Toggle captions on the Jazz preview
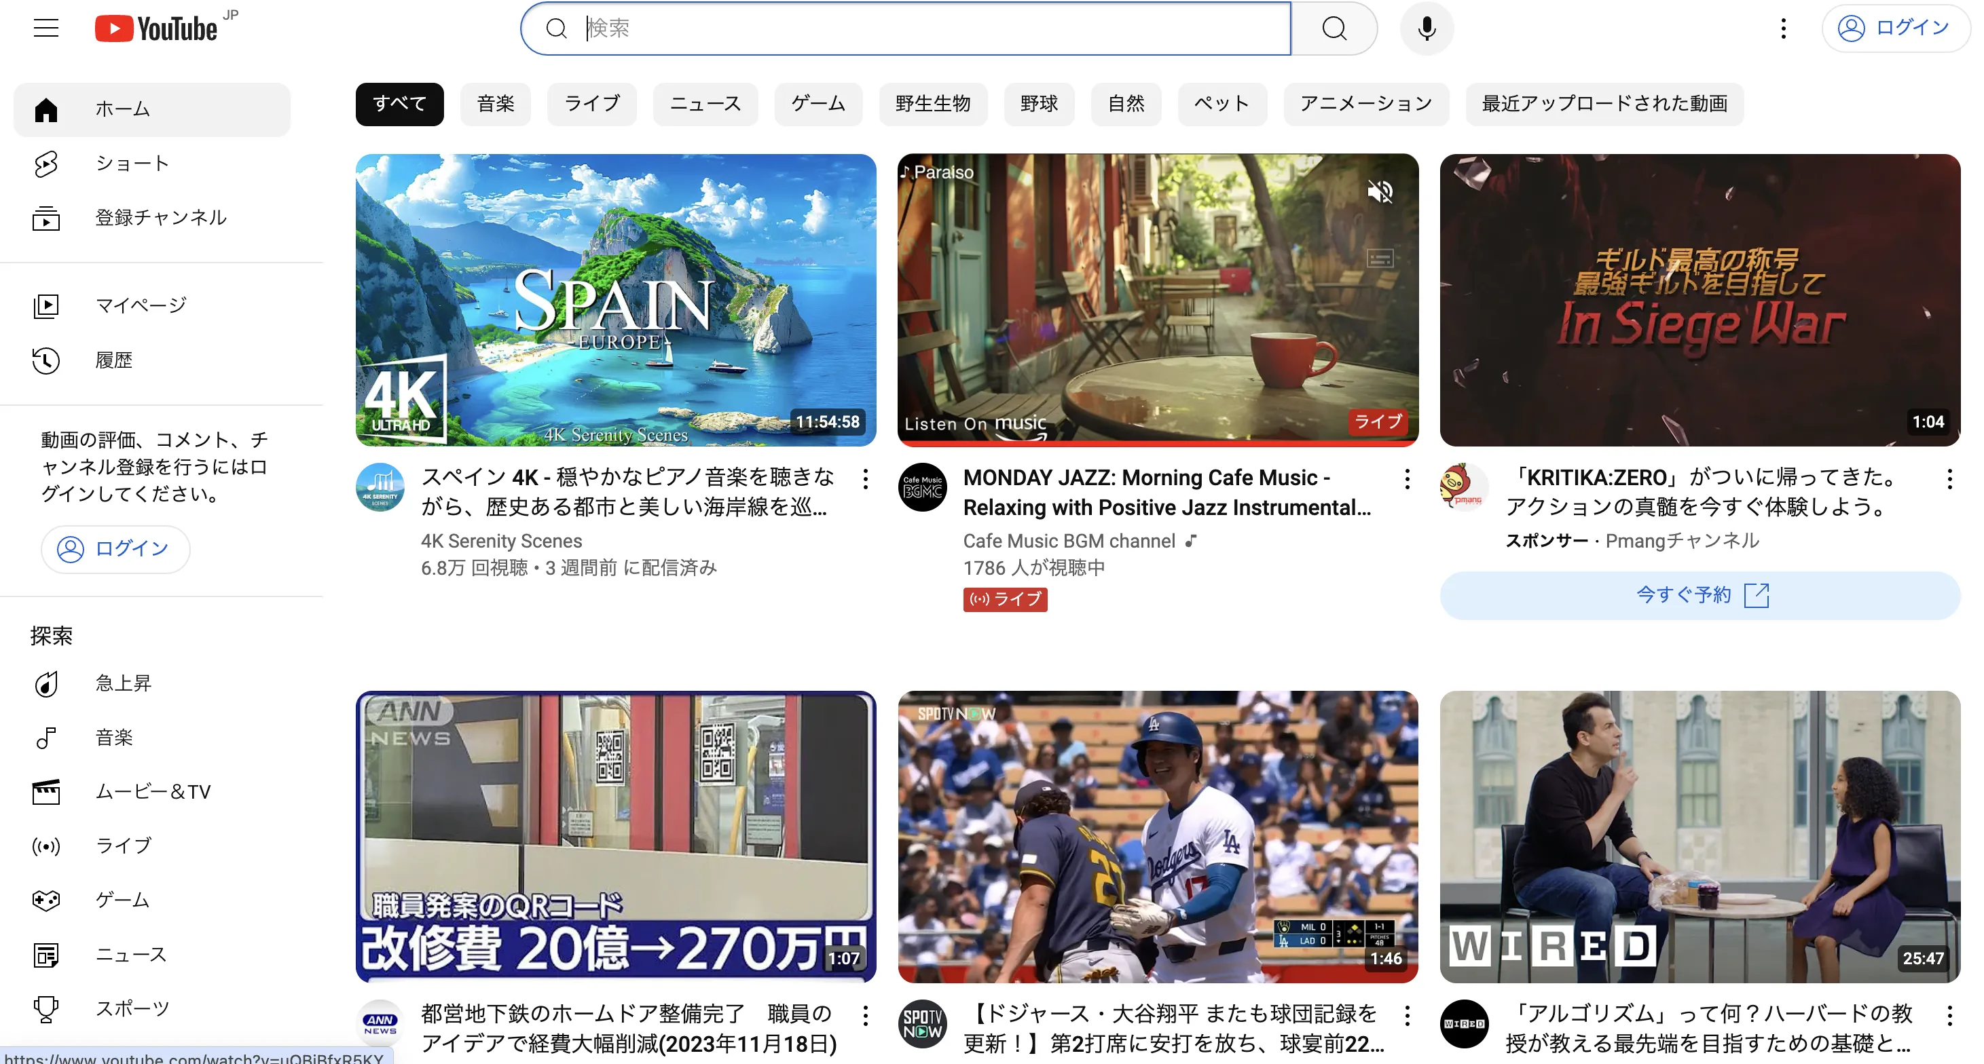Viewport: 1984px width, 1064px height. [1380, 259]
